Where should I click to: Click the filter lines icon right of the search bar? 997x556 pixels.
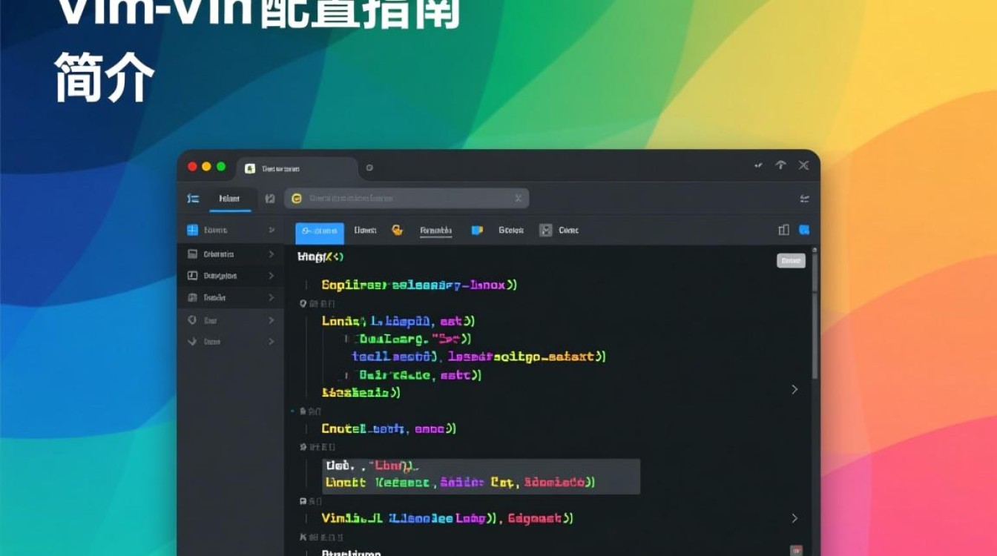click(806, 198)
